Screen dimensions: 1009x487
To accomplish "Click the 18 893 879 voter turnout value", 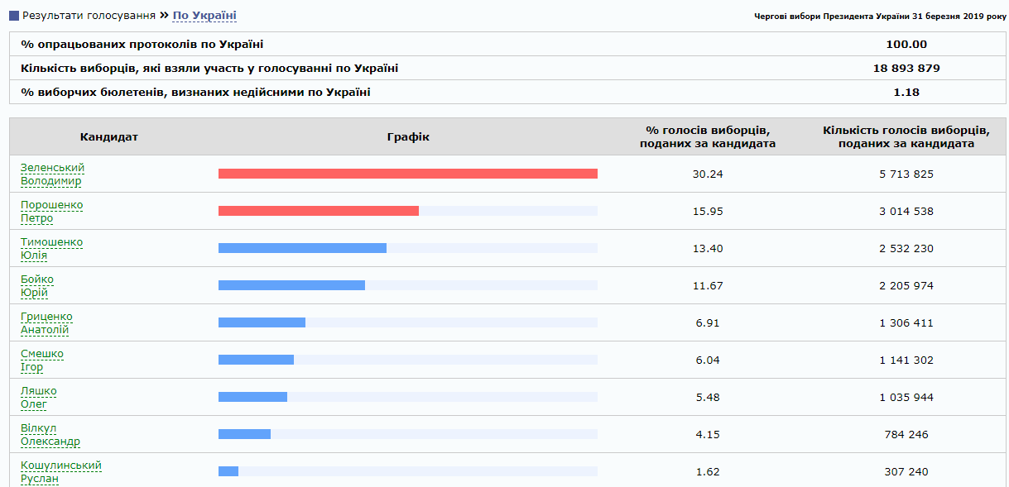I will coord(906,69).
